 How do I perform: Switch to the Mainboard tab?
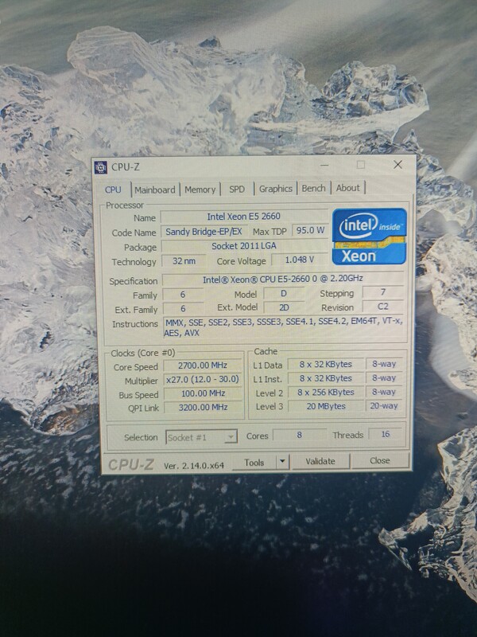tap(155, 190)
